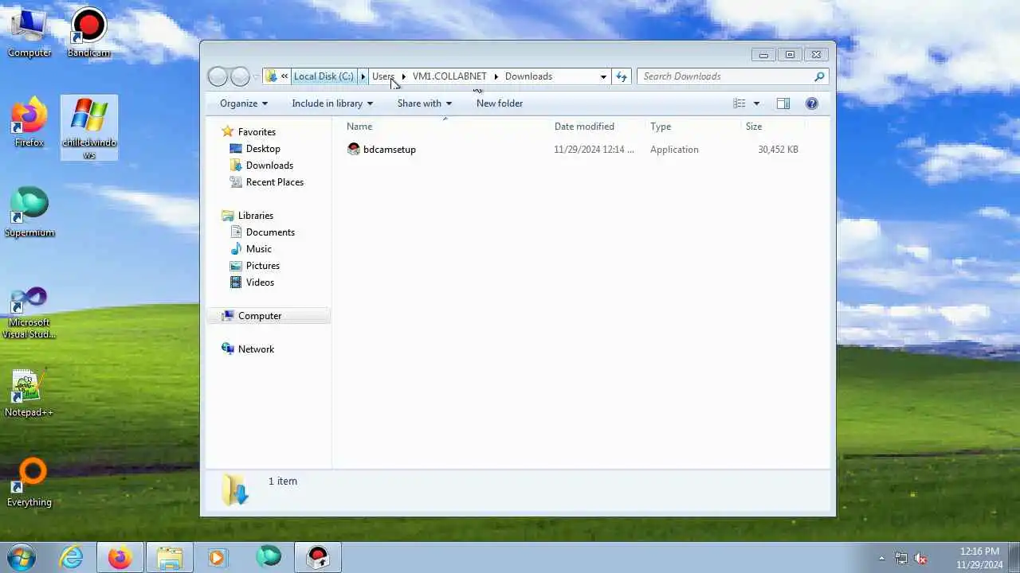Open the Computer desktop icon

pyautogui.click(x=29, y=32)
